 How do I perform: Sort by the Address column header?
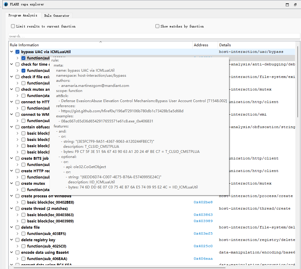(205, 45)
